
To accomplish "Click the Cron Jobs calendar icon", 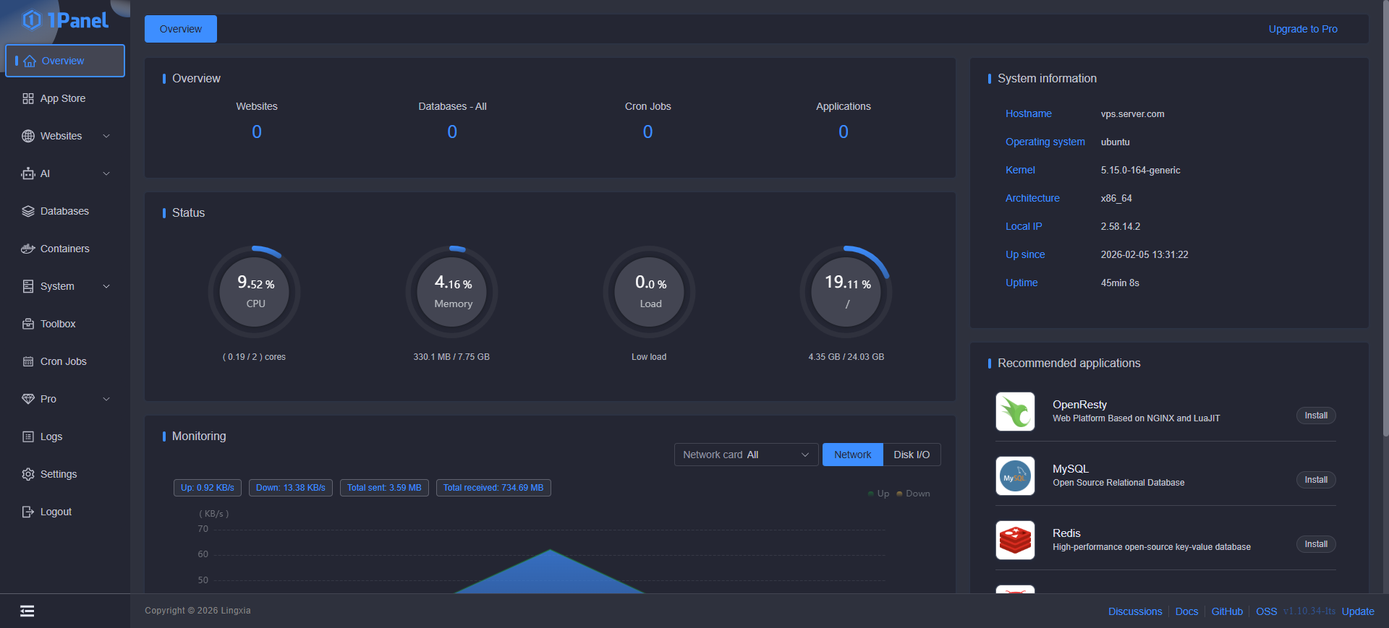I will 28,361.
